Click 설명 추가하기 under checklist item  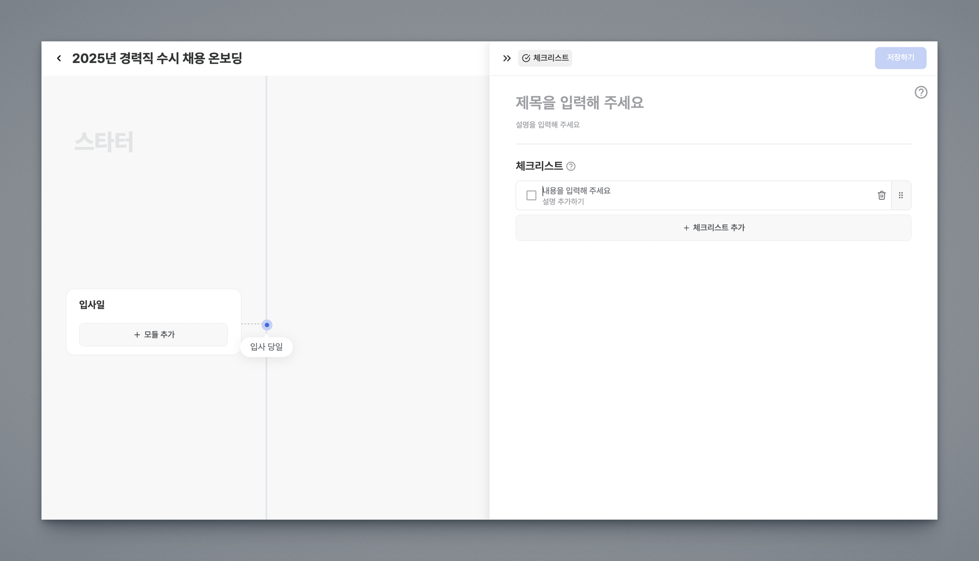pos(563,202)
